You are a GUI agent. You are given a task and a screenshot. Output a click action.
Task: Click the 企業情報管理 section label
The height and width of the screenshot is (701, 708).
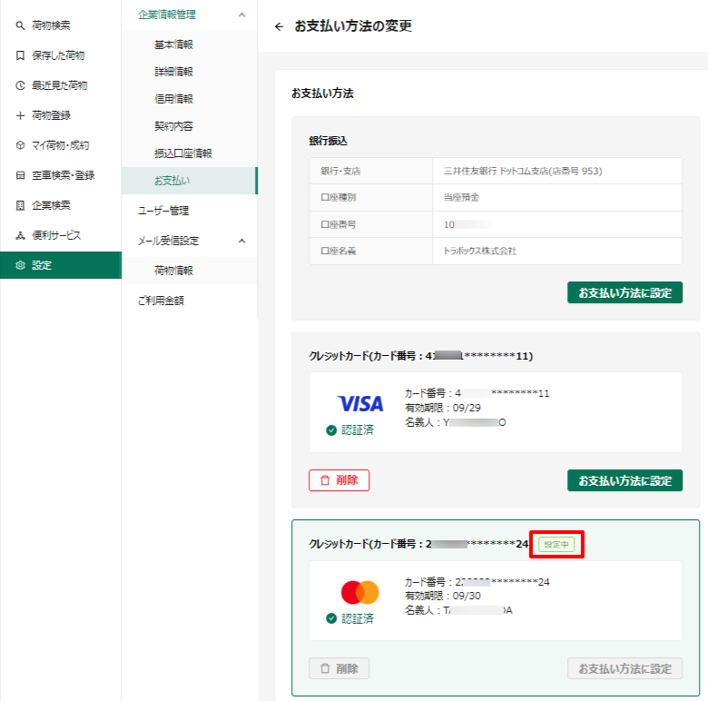[167, 15]
